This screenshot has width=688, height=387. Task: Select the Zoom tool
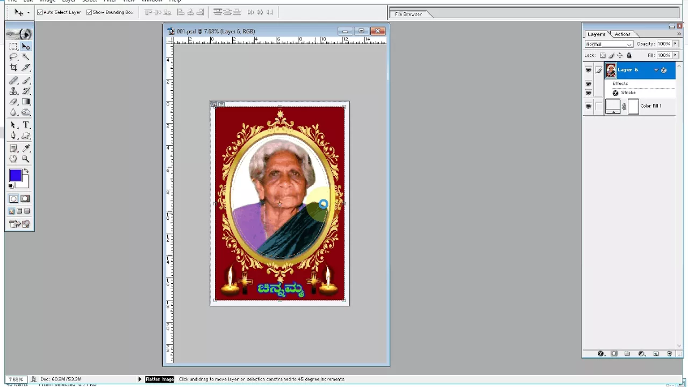pos(26,159)
